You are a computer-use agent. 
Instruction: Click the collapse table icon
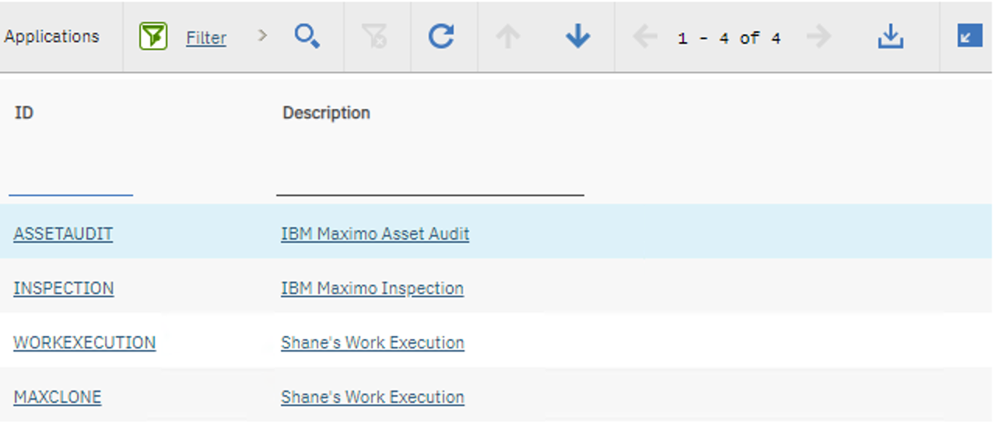[x=970, y=36]
